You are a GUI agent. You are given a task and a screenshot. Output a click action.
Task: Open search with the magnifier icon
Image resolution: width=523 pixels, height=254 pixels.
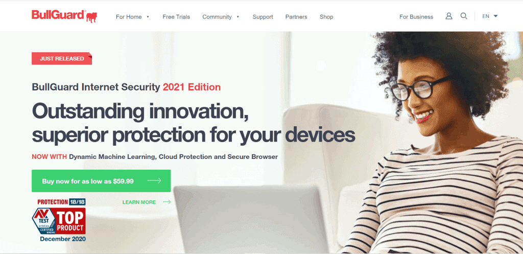point(464,16)
